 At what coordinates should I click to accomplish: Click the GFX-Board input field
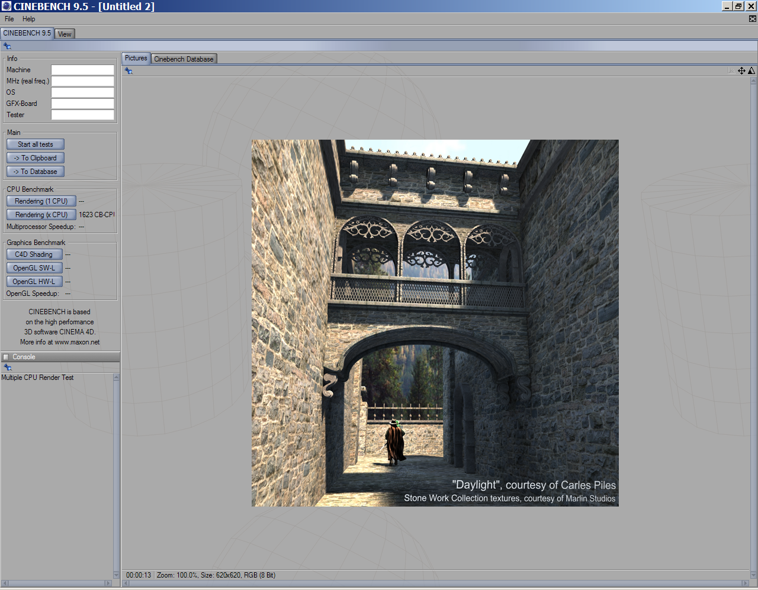[82, 104]
